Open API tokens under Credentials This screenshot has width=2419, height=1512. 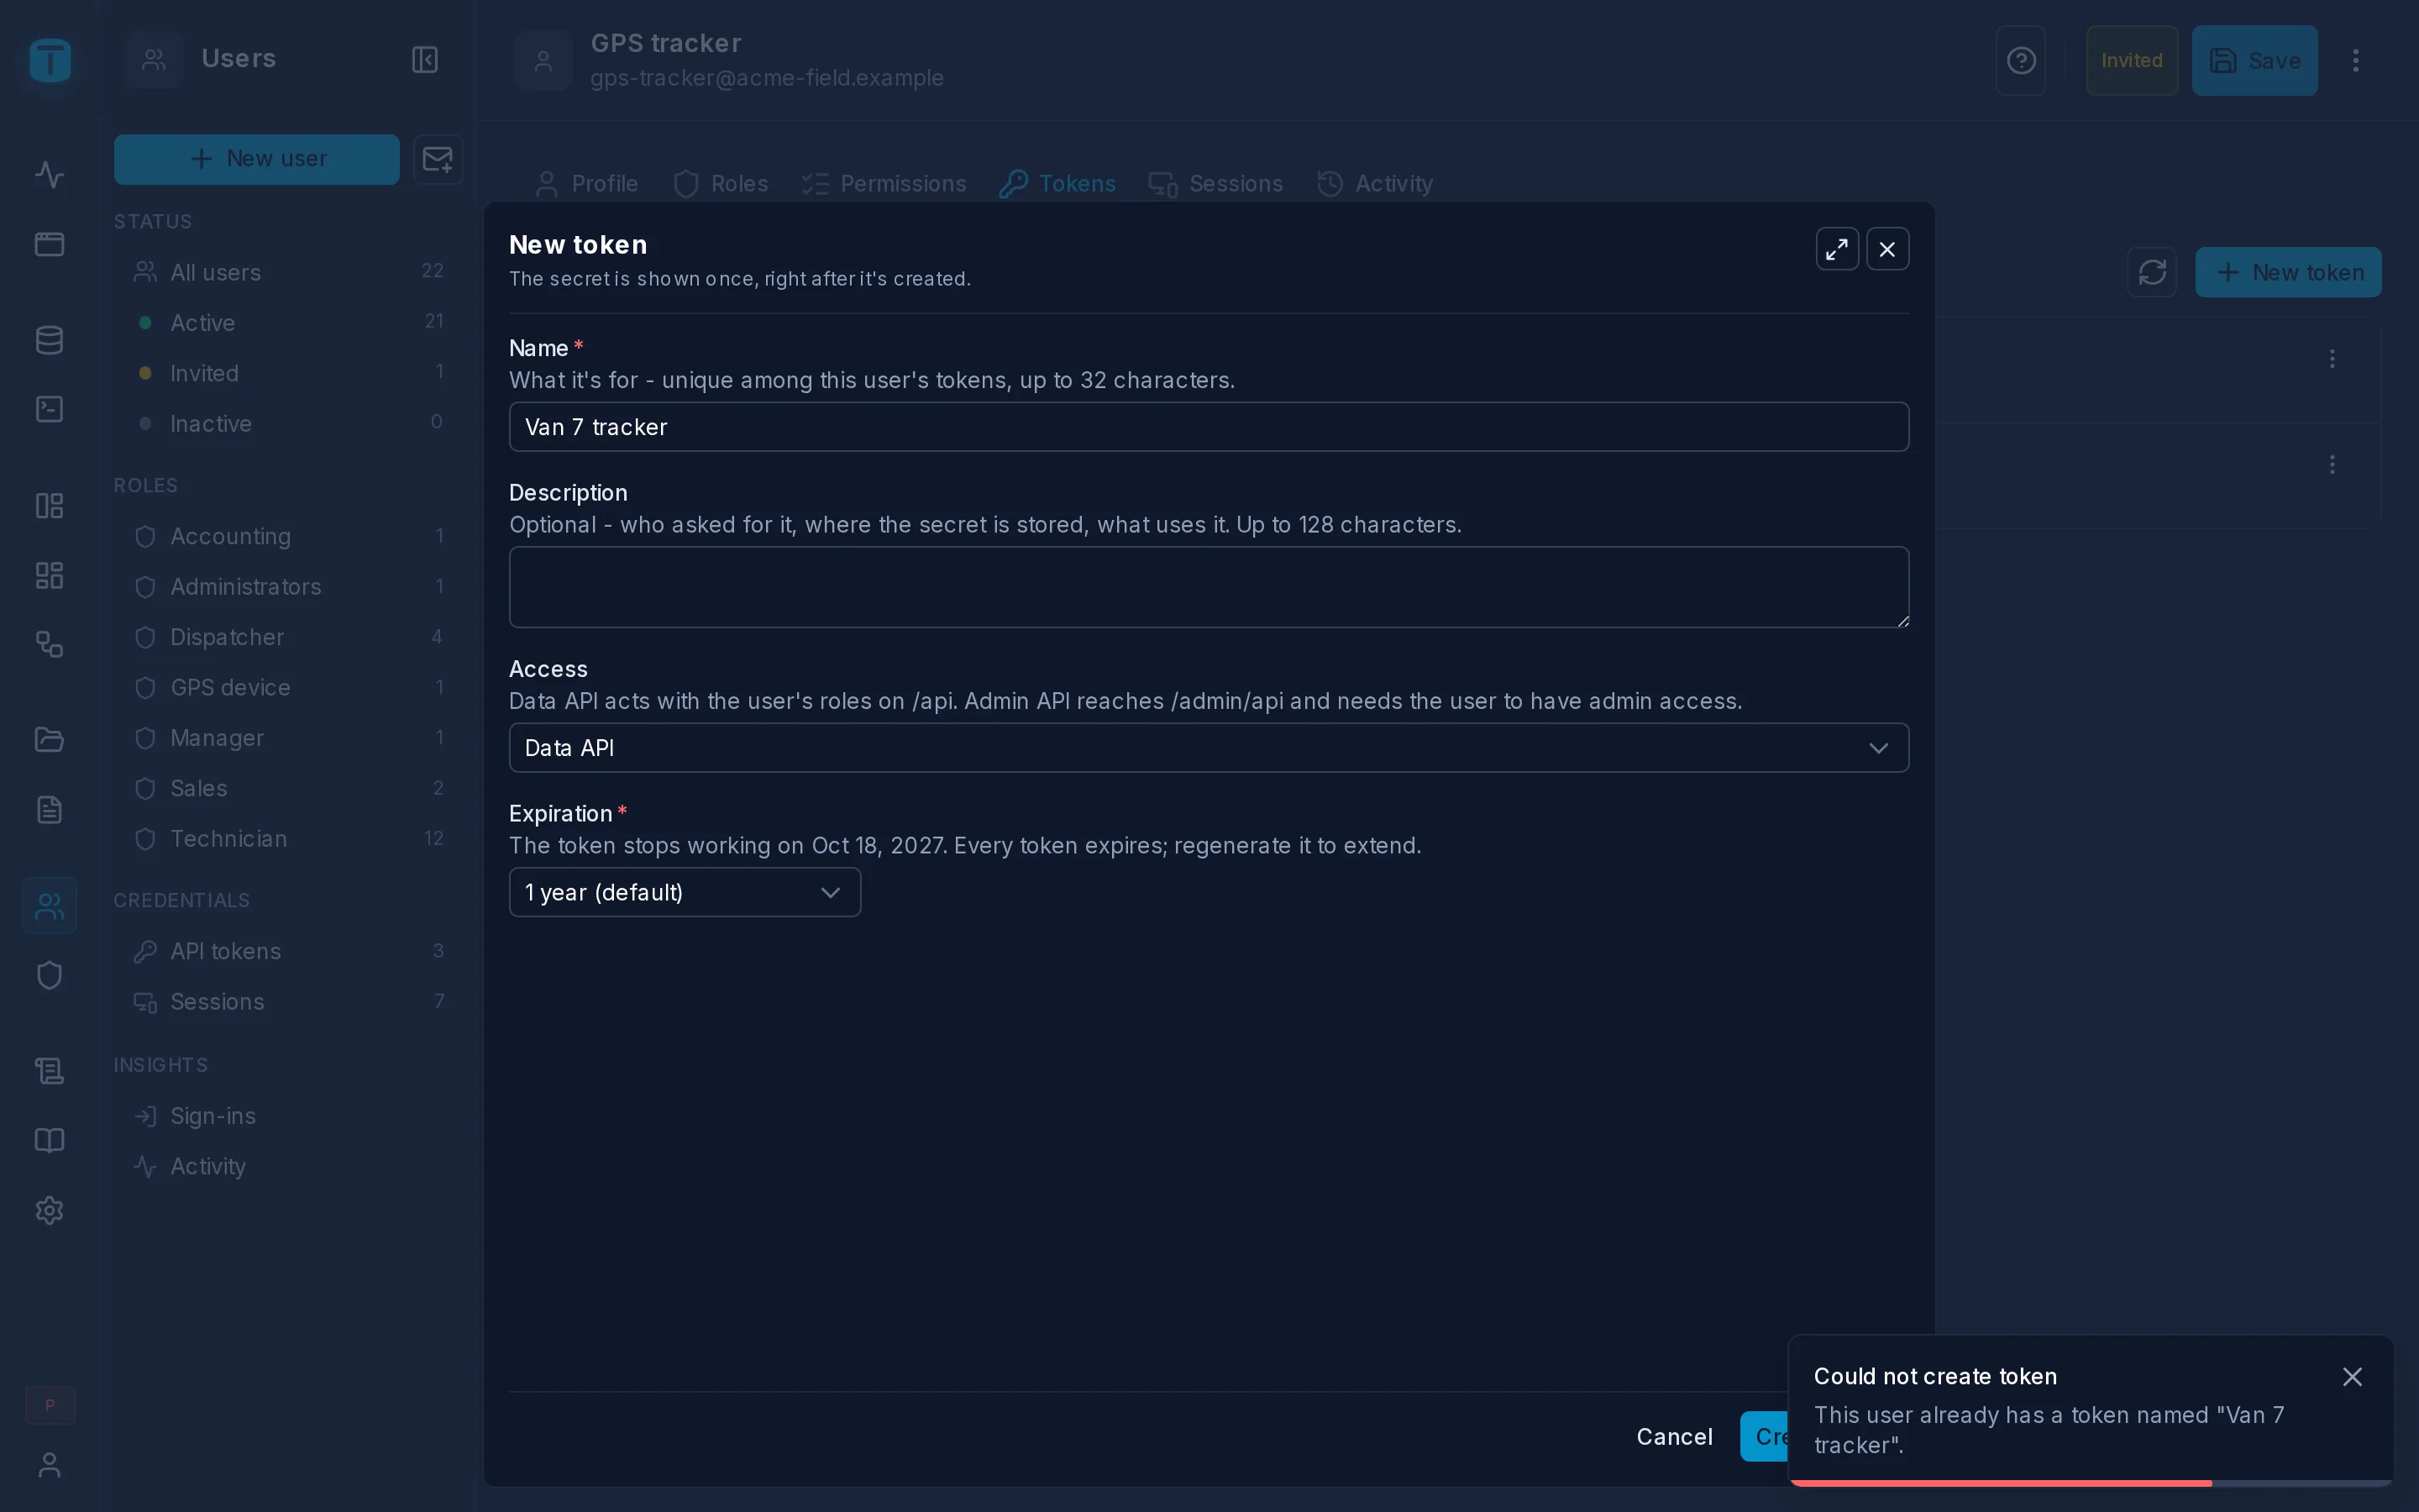(288, 951)
